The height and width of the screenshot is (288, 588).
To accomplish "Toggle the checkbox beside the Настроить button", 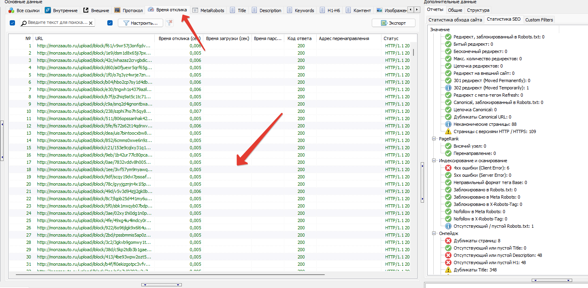I will pos(110,23).
